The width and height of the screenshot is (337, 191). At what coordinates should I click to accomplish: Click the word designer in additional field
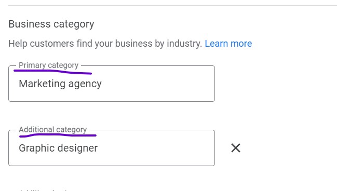(77, 148)
